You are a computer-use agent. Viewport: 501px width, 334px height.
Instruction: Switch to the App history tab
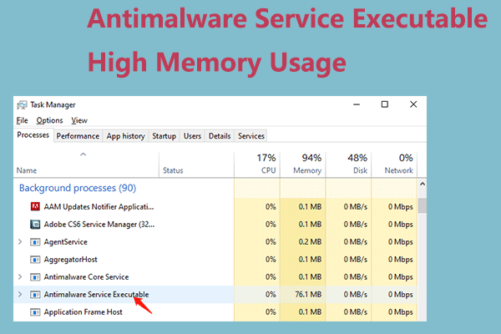(125, 136)
